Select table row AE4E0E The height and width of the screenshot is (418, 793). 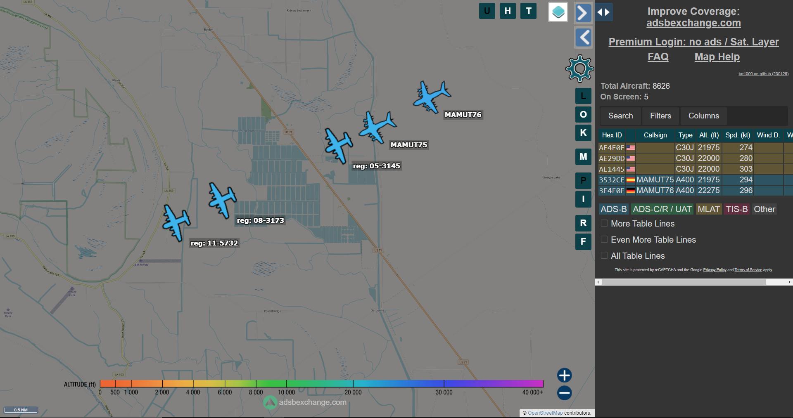point(696,148)
